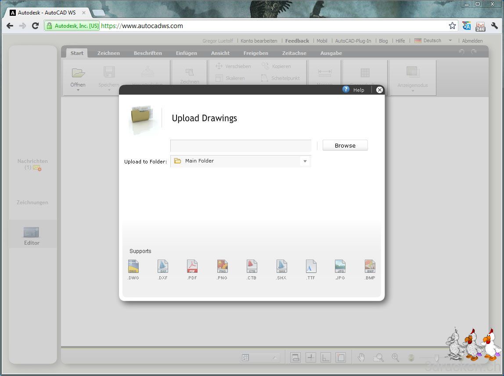The height and width of the screenshot is (376, 504).
Task: Open the Blog link
Action: click(x=383, y=41)
